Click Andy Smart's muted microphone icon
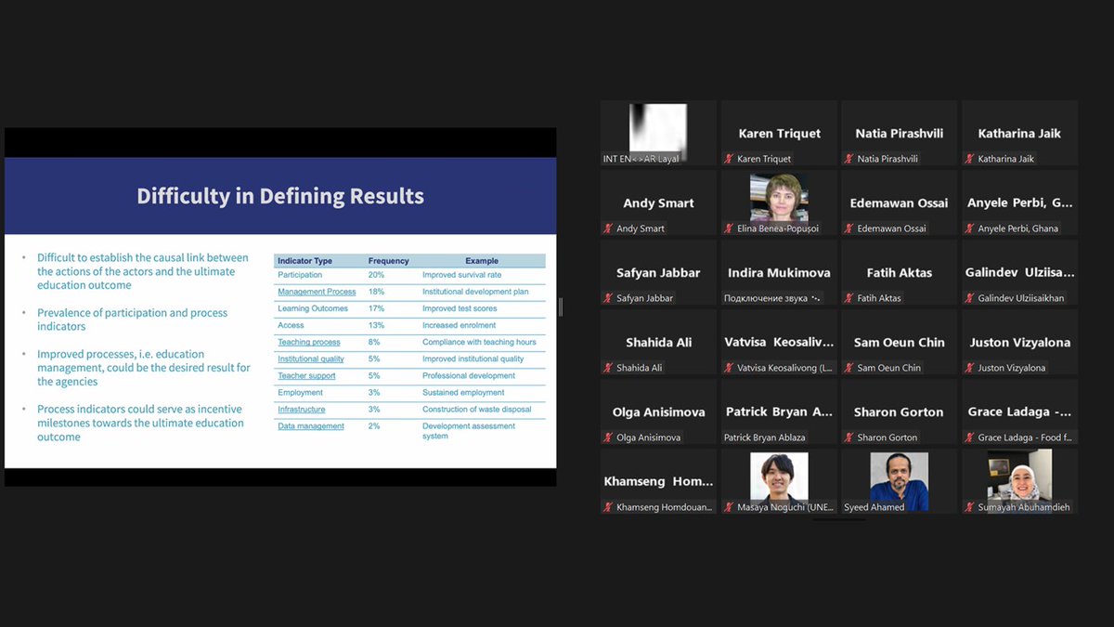Viewport: 1114px width, 627px height. 608,229
